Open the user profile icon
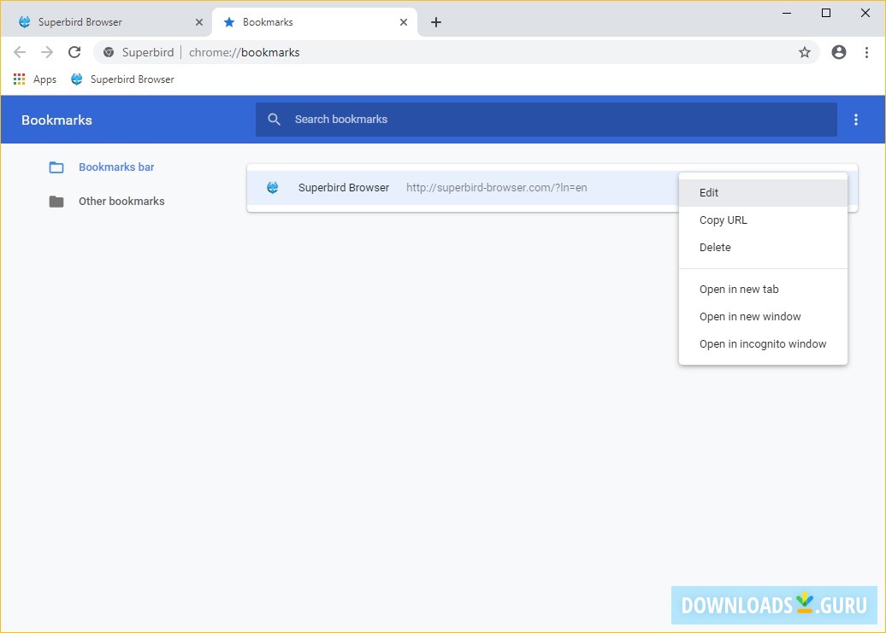 [x=839, y=52]
